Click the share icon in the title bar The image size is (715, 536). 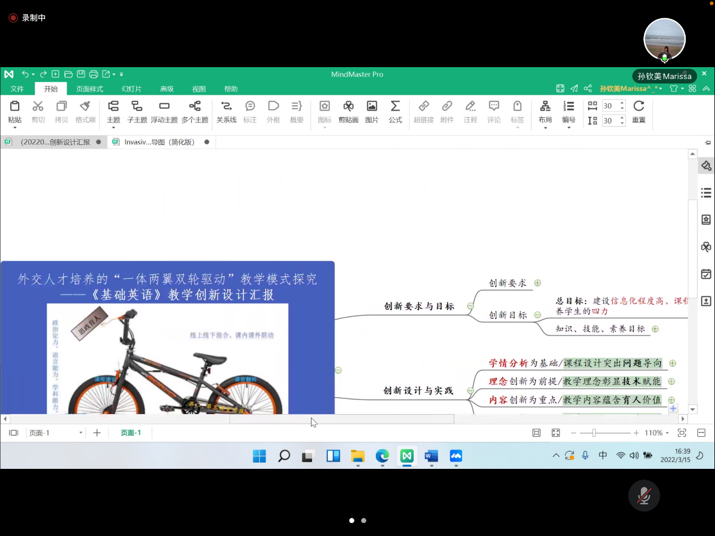coord(588,89)
